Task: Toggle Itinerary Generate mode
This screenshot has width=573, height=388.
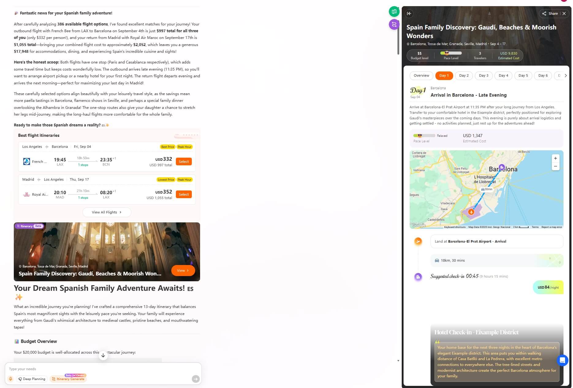Action: 68,379
